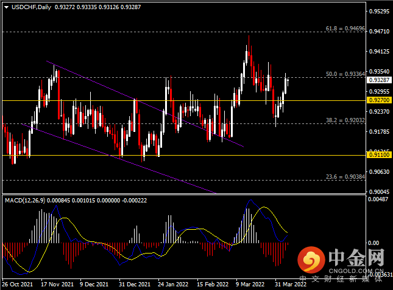Click the 17 Nov 2021 date label
Screen dimensions: 393x290
coord(57,284)
